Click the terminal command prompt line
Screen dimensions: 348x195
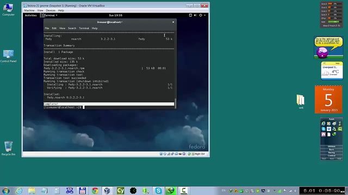click(x=109, y=107)
